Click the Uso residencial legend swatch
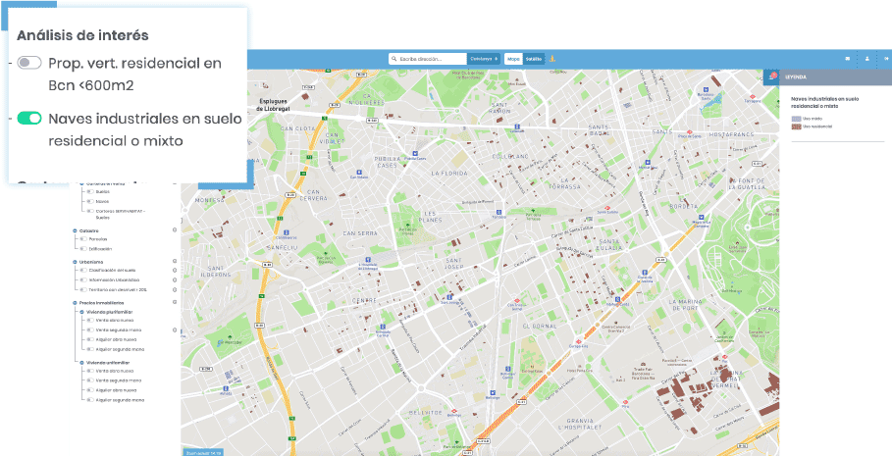Viewport: 892px width, 456px height. point(797,127)
